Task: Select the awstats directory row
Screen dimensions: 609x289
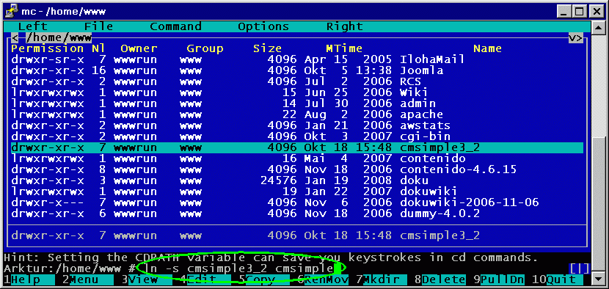Action: tap(297, 125)
